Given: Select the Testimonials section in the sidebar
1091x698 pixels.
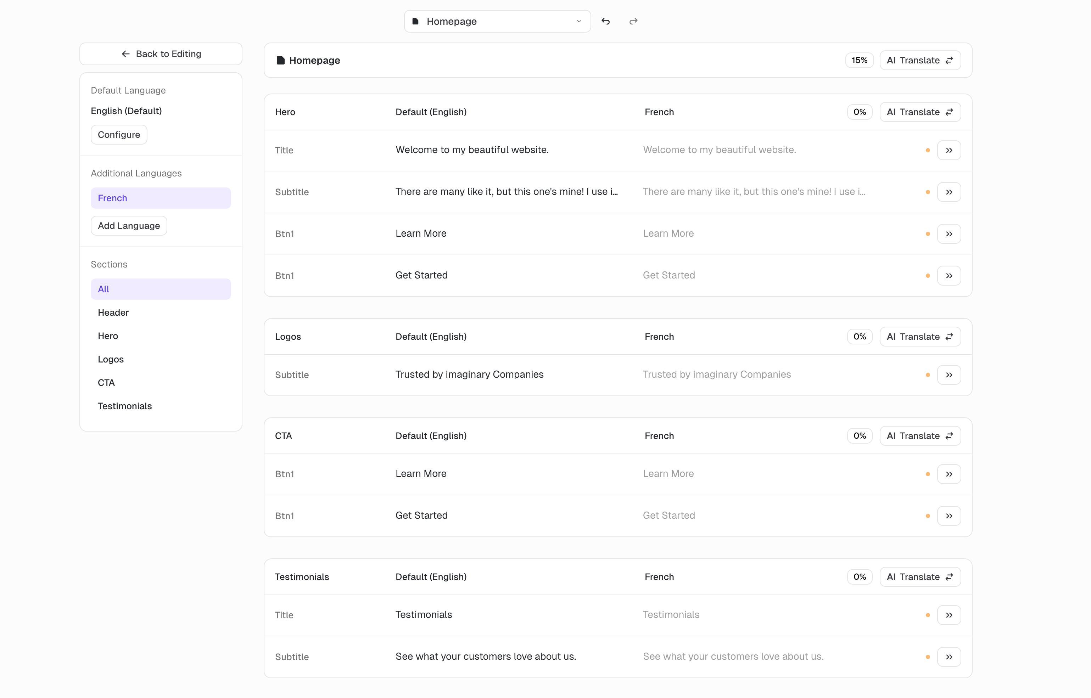Looking at the screenshot, I should tap(125, 406).
